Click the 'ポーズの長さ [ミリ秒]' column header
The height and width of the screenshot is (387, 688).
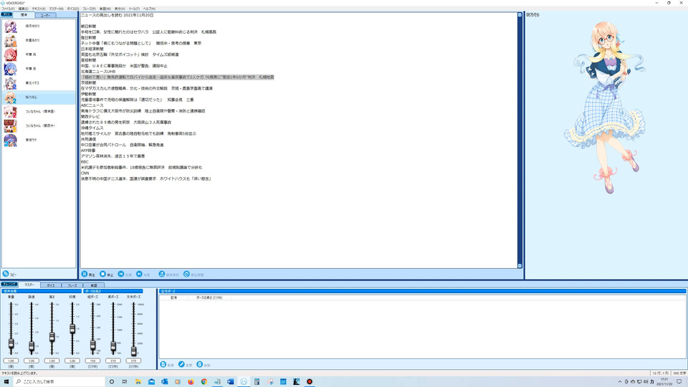click(209, 298)
